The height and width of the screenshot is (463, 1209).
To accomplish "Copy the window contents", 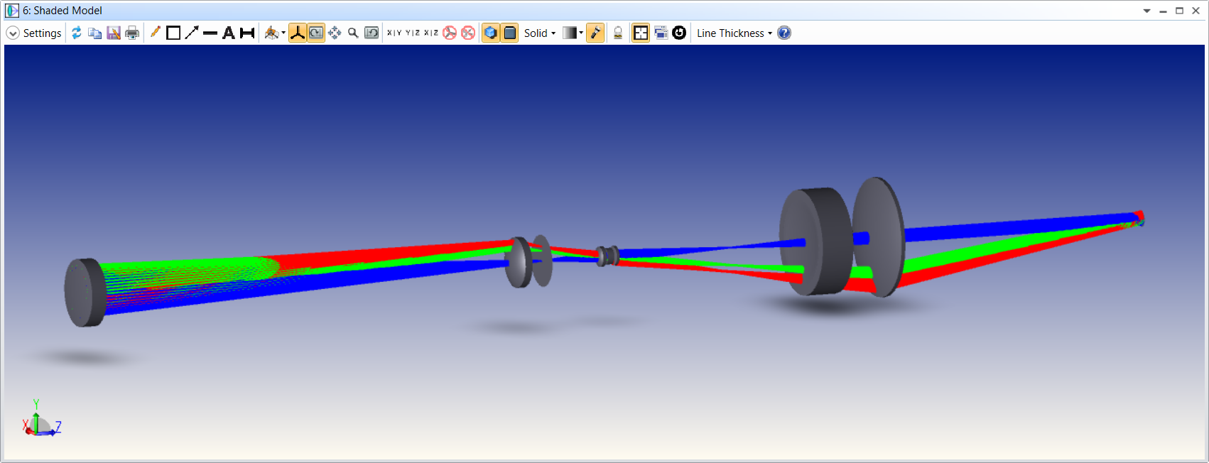I will [x=94, y=33].
